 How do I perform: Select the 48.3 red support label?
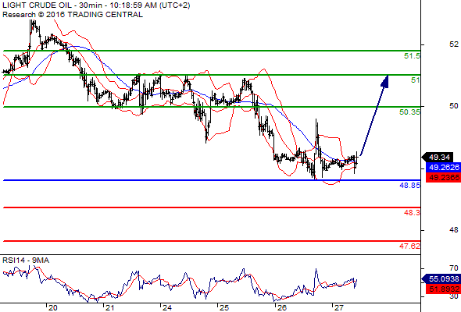pyautogui.click(x=412, y=212)
